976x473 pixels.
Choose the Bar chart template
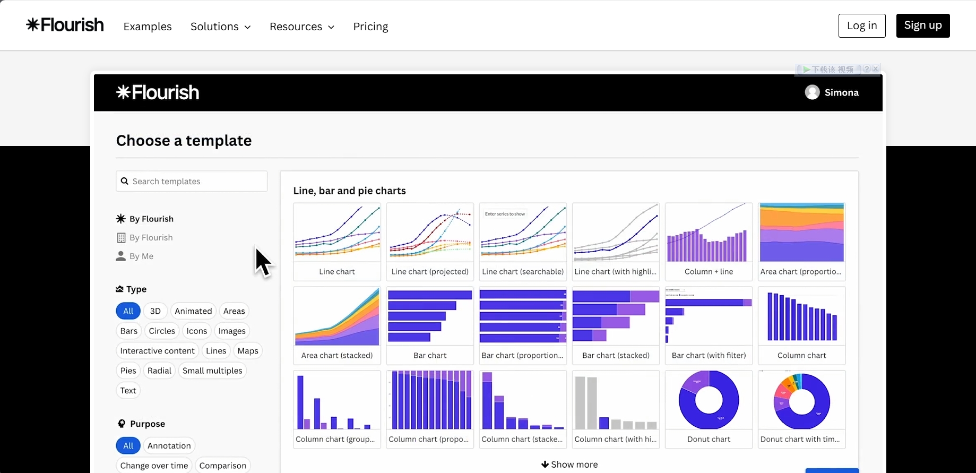[x=430, y=325]
